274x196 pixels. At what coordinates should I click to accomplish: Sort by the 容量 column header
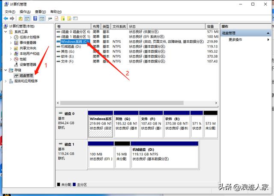[x=212, y=27]
